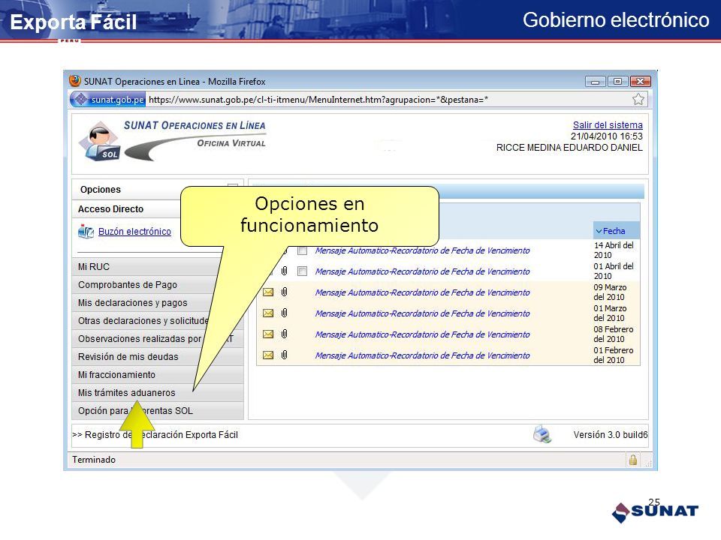Click user name RICCE MEDINA EDUARDO DANIEL
This screenshot has width=721, height=540.
tap(569, 148)
